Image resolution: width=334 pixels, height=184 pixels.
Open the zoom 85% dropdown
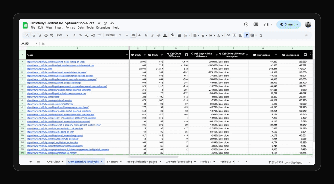(62, 35)
